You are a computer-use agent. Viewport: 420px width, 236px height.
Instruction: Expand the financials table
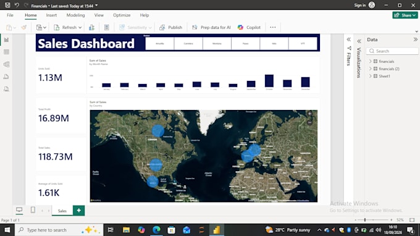371,61
